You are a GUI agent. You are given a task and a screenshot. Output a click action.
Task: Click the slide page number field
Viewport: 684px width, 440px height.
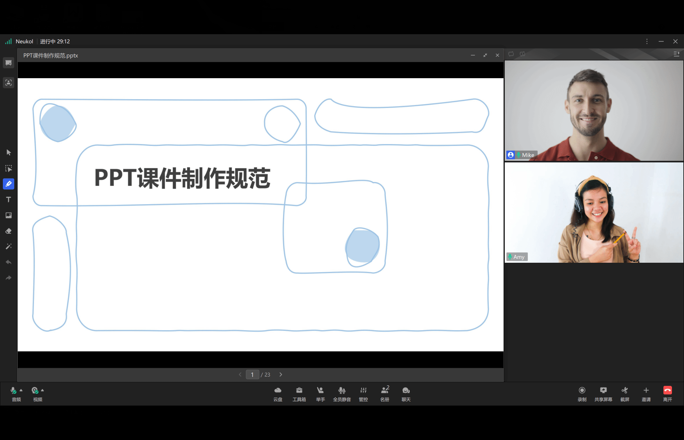(x=252, y=374)
